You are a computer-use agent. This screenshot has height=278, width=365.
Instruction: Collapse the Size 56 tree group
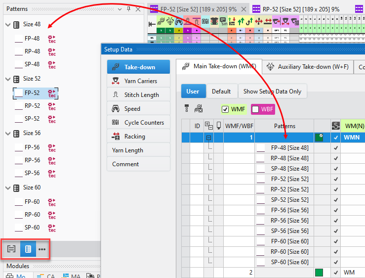click(7, 134)
